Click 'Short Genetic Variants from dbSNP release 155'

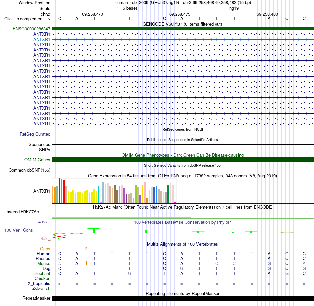[182, 165]
